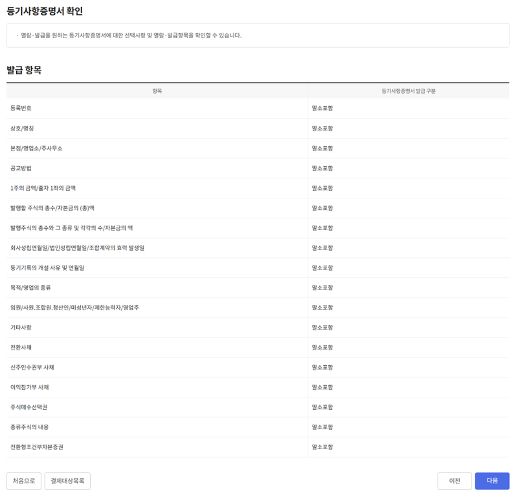Click the 목적/영업의 종류 item
Screen dimensions: 518x497
30,288
